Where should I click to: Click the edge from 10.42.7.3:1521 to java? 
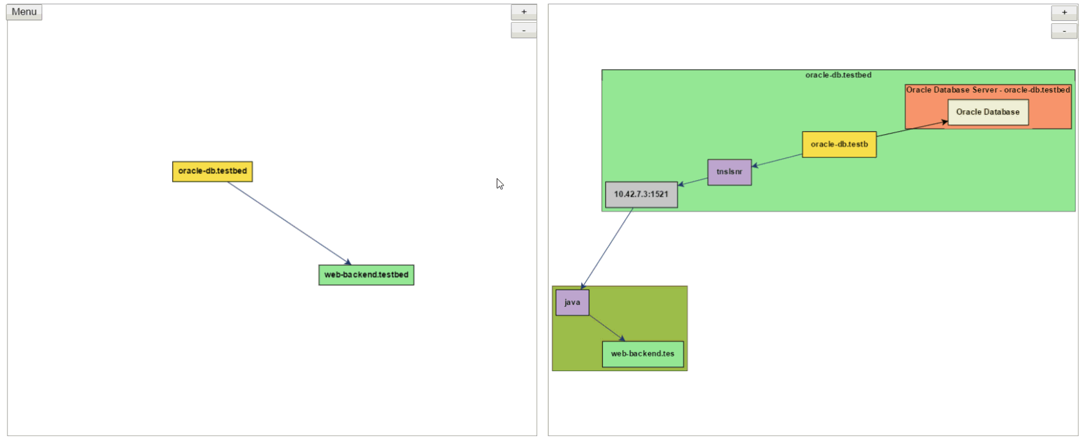pyautogui.click(x=608, y=247)
